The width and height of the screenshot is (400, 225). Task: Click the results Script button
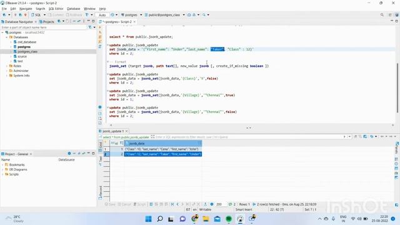pyautogui.click(x=140, y=204)
